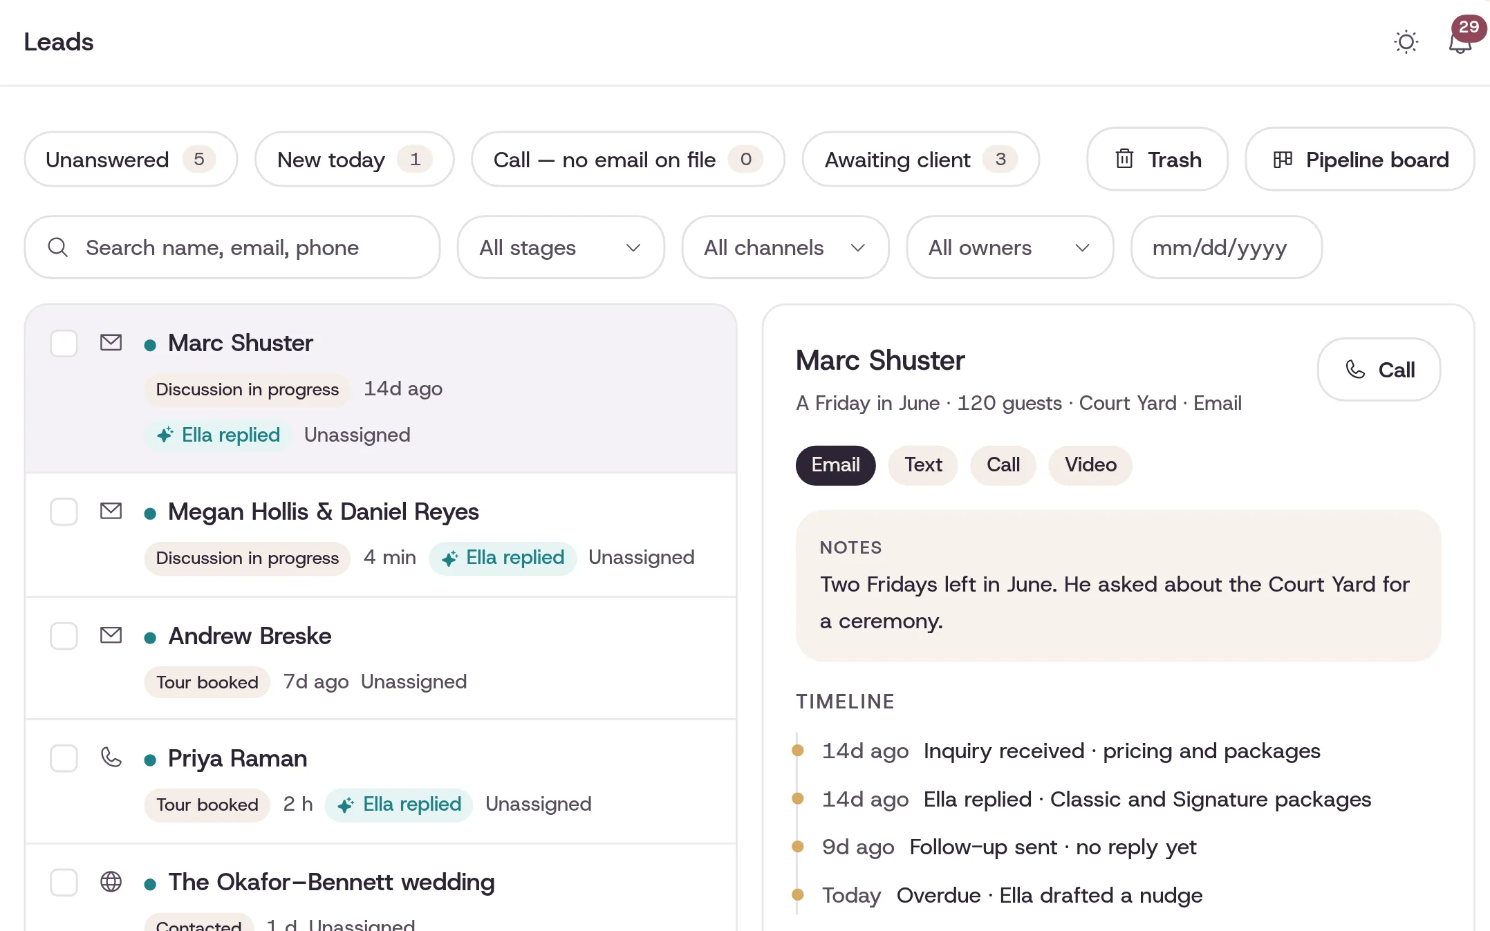
Task: Switch to the Text channel tab
Action: (923, 465)
